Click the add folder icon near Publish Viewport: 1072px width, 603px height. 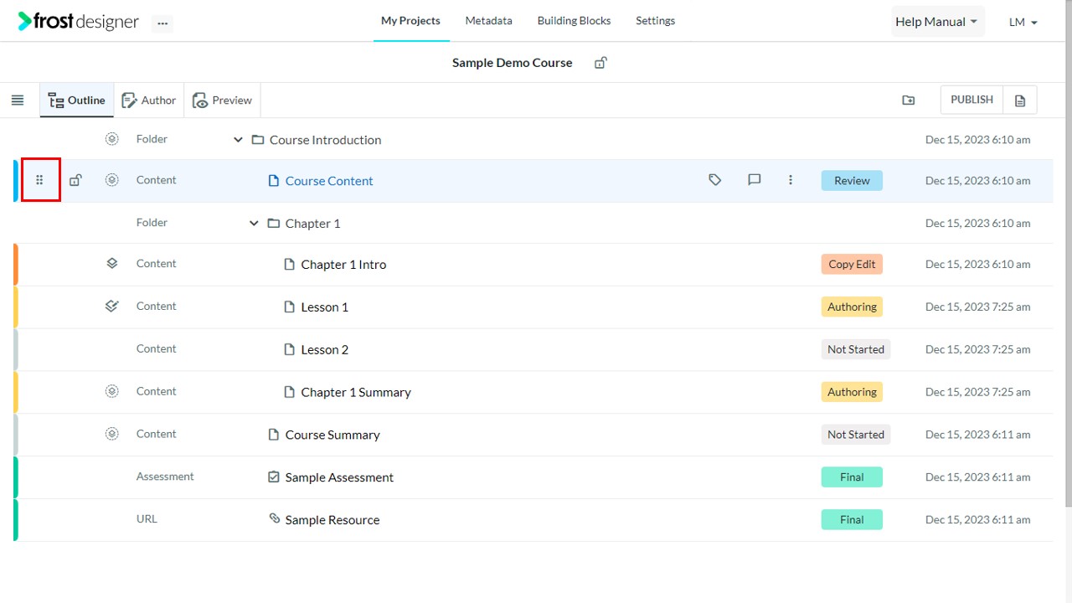(x=909, y=100)
